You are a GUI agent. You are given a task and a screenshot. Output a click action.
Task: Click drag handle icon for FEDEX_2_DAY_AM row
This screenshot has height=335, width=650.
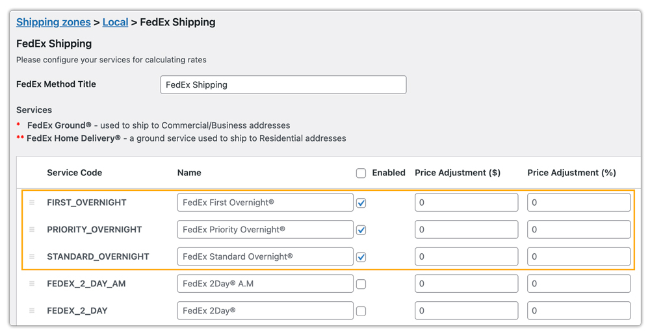point(32,284)
